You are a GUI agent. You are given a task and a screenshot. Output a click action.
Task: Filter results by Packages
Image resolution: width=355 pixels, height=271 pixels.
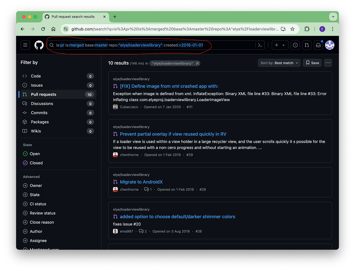tap(58, 122)
